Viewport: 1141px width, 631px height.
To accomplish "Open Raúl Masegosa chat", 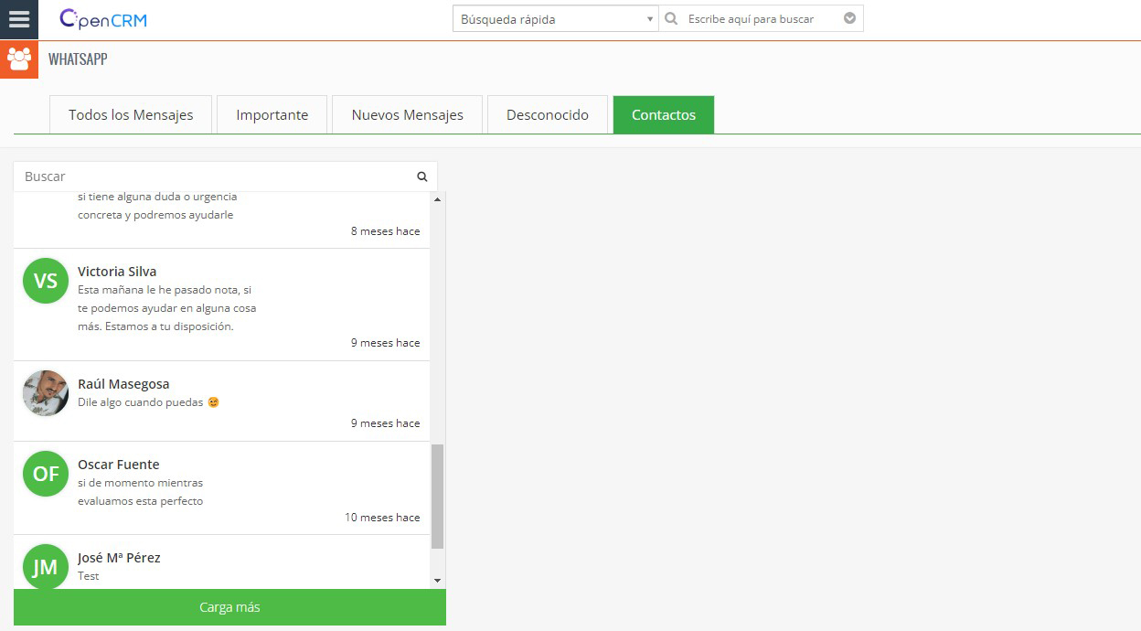I will point(221,401).
